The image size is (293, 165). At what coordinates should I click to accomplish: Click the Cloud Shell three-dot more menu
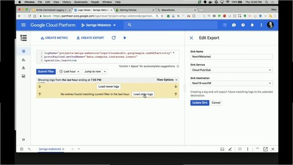248,149
